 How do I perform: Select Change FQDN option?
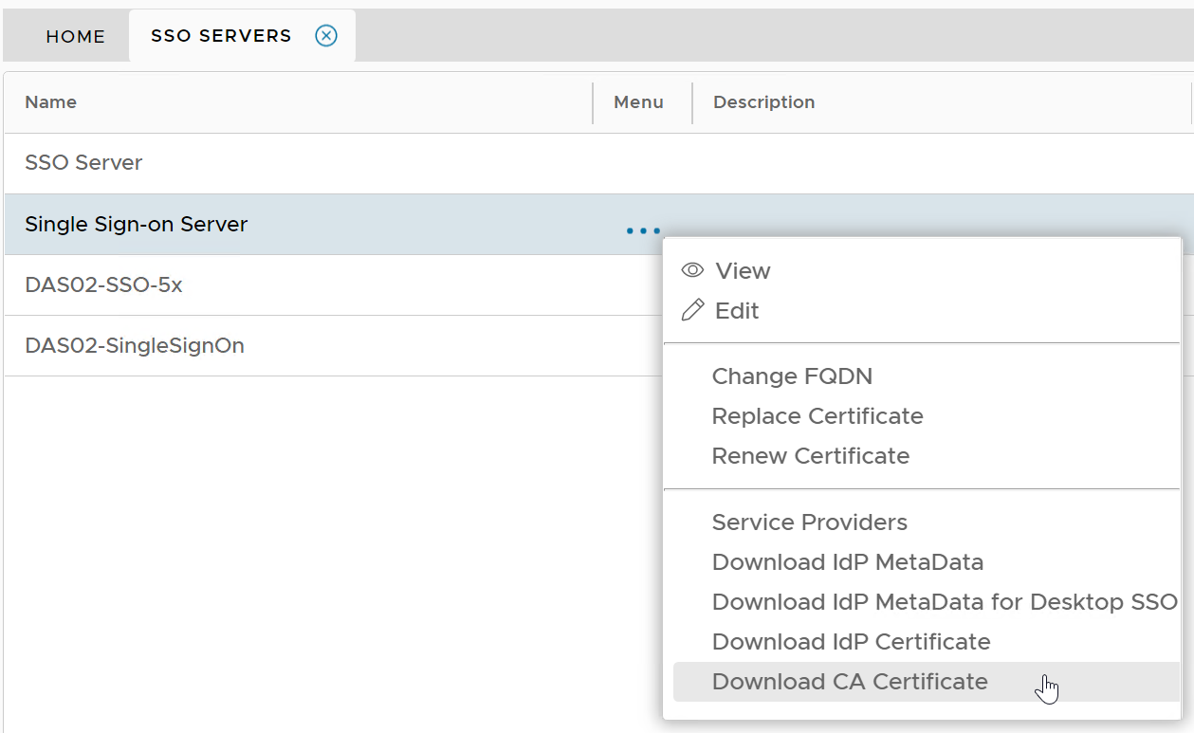pos(792,376)
